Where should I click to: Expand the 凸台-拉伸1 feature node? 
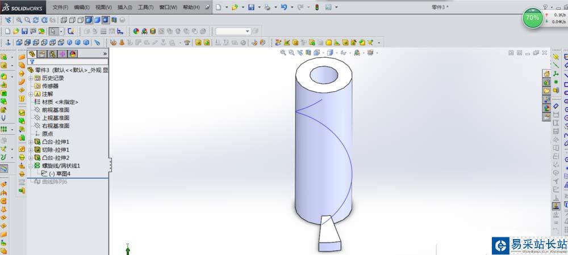[31, 142]
